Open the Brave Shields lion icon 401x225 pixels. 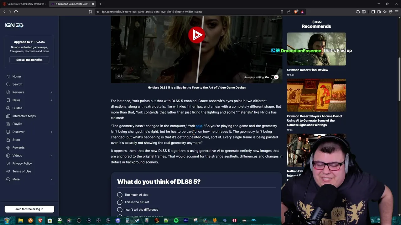296,12
